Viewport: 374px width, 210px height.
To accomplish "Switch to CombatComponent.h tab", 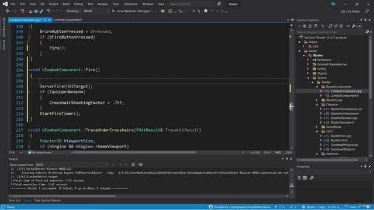I will tap(68, 20).
